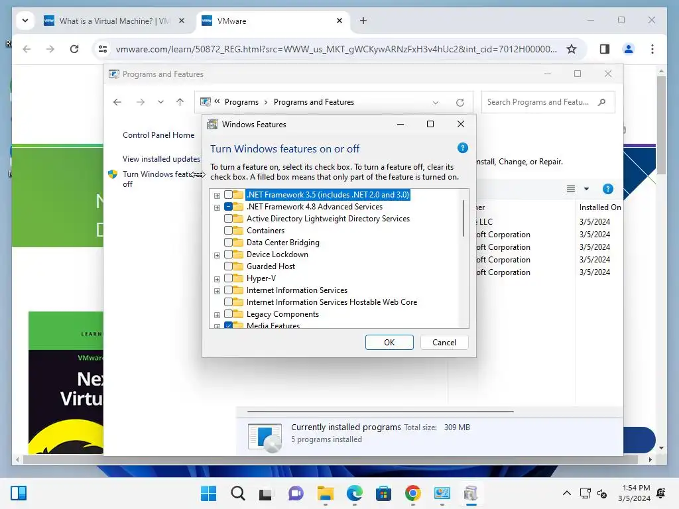Image resolution: width=679 pixels, height=509 pixels.
Task: Enable Data Center Bridging checkbox
Action: point(228,243)
